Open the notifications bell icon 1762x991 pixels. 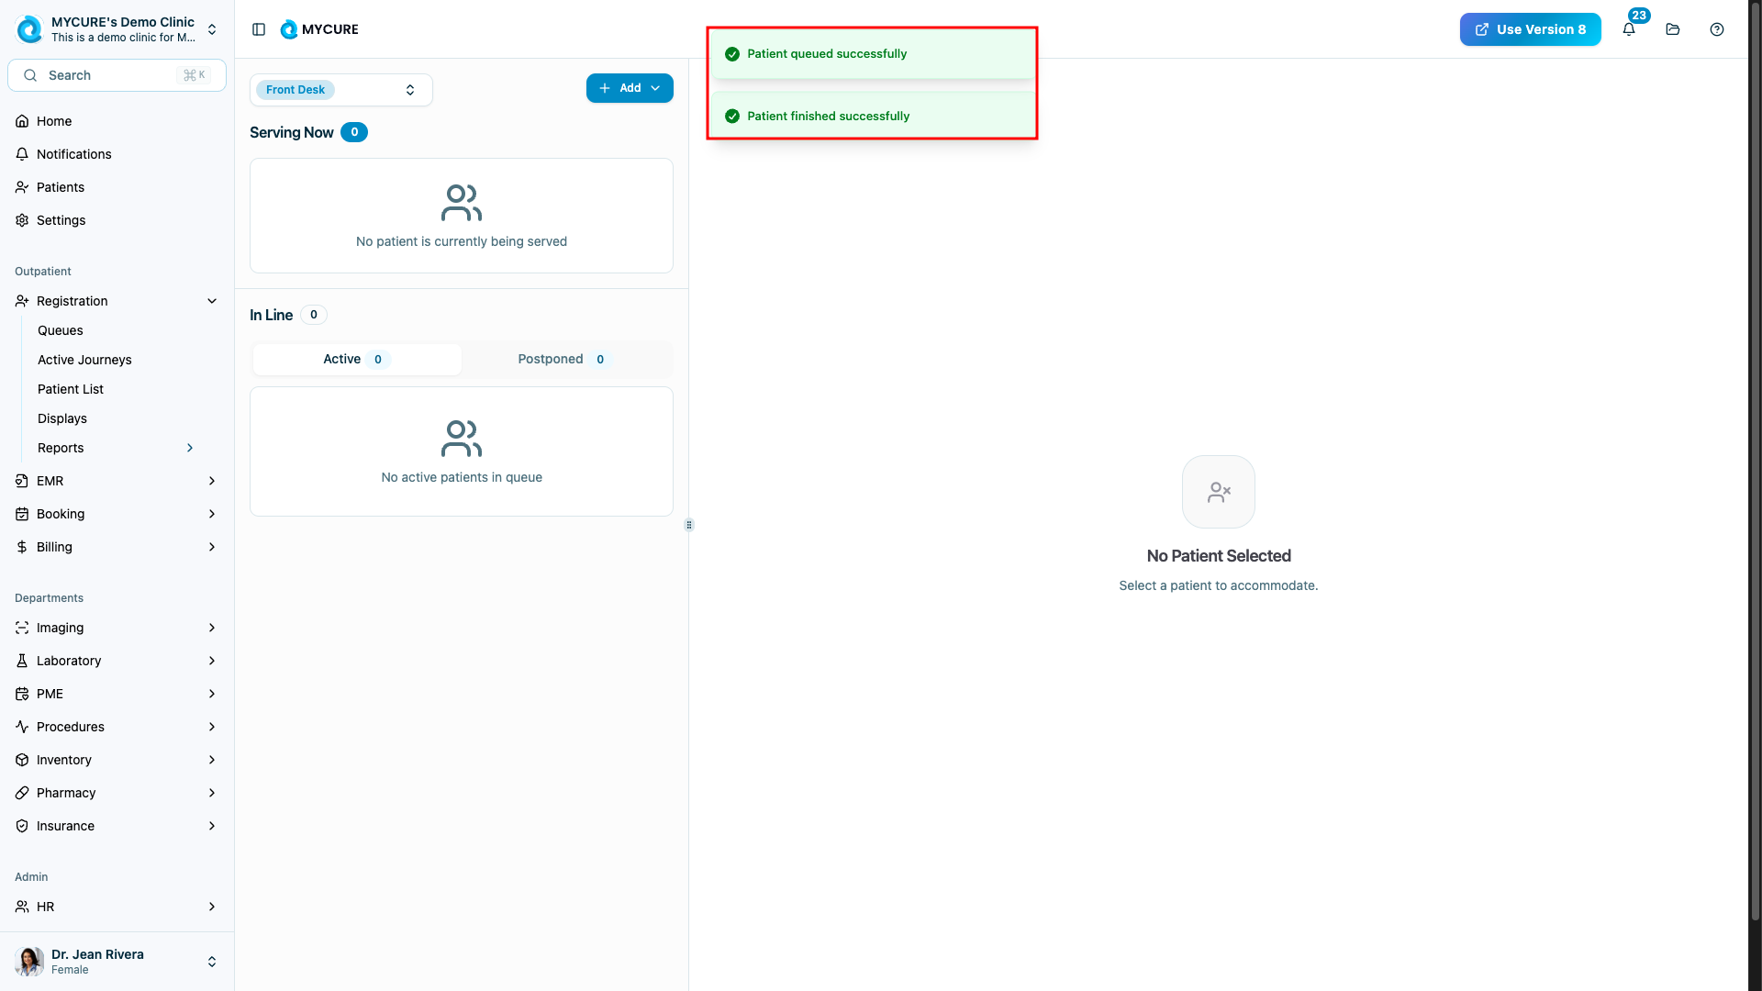(1629, 29)
